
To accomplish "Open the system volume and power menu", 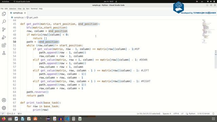I will click(x=211, y=1).
